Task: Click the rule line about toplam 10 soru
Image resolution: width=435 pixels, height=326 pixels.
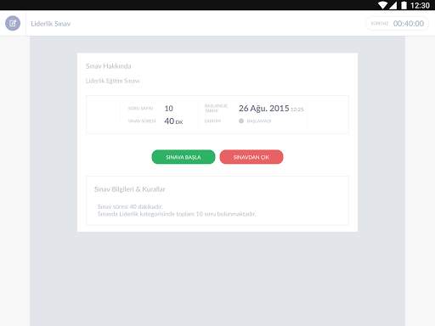Action: [x=177, y=214]
